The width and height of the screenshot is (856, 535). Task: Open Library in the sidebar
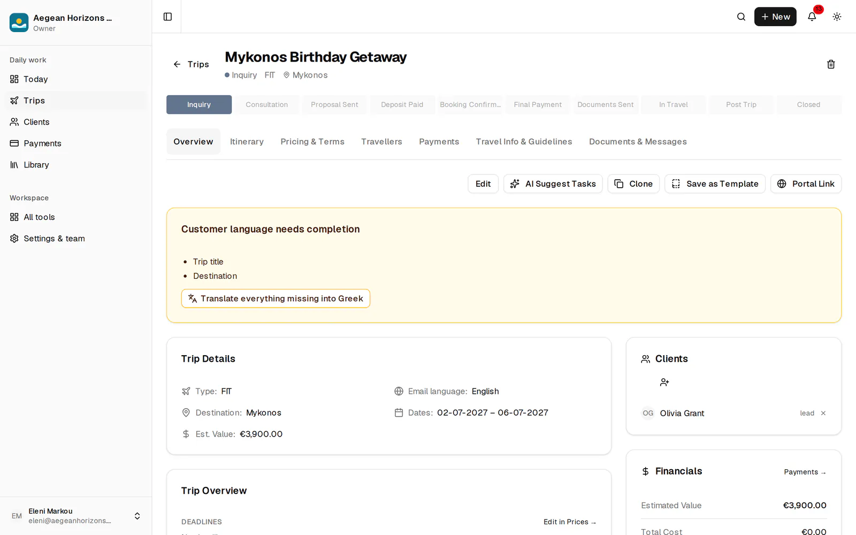point(75,165)
